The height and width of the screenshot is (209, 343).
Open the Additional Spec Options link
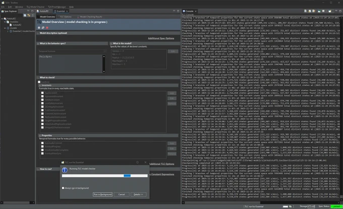161,38
